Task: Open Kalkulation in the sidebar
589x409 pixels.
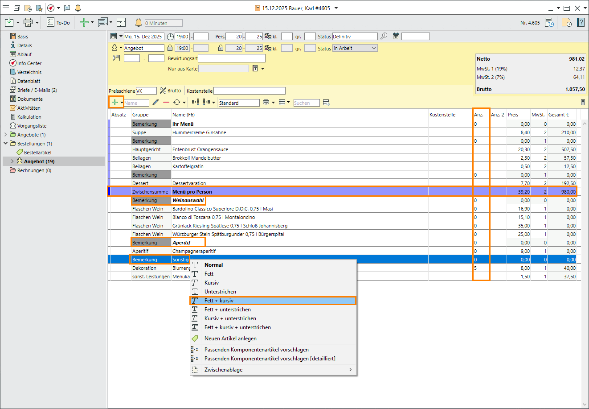Action: click(29, 117)
